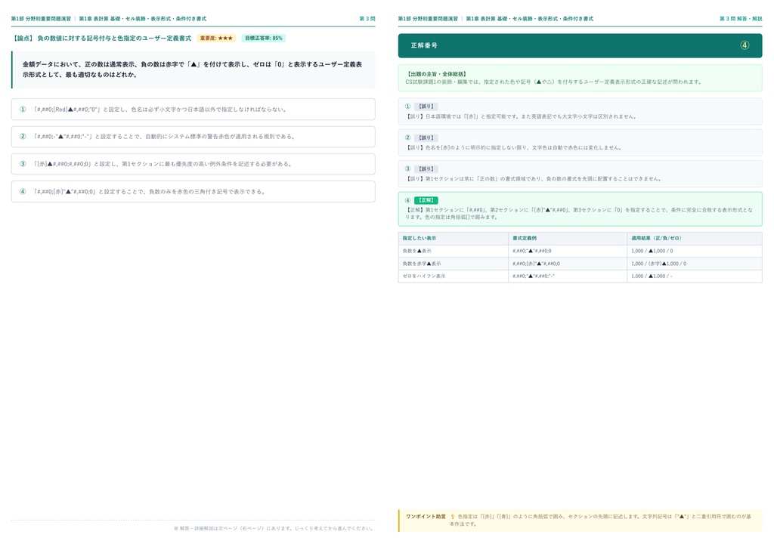Select answer option ① with [Red] format
The width and height of the screenshot is (774, 547).
(193, 110)
